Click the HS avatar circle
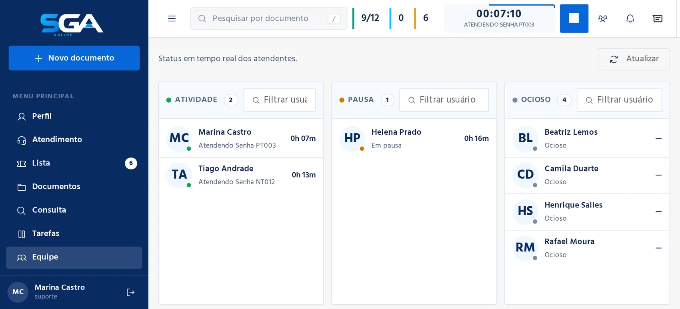Screen dimensions: 680x309 pyautogui.click(x=526, y=211)
